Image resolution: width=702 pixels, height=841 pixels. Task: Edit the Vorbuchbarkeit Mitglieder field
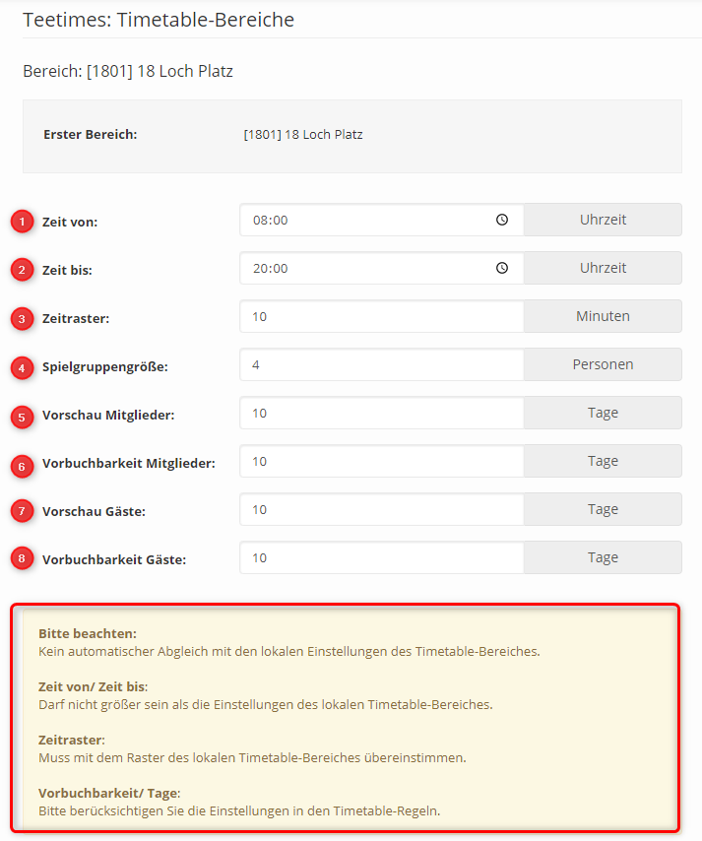tap(381, 461)
